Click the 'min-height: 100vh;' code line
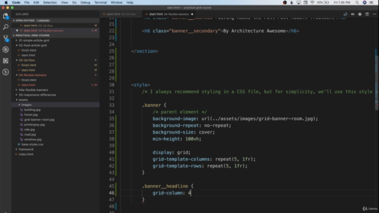This screenshot has width=379, height=213. pos(176,139)
